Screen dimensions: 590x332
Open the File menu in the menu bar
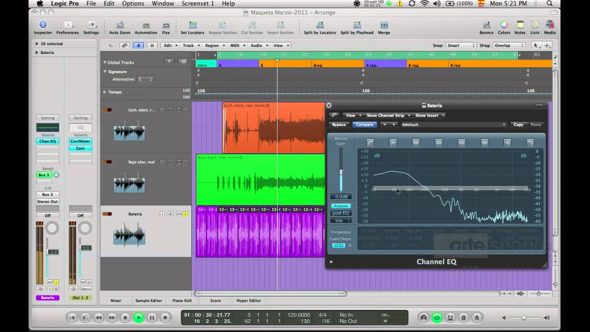[x=91, y=4]
